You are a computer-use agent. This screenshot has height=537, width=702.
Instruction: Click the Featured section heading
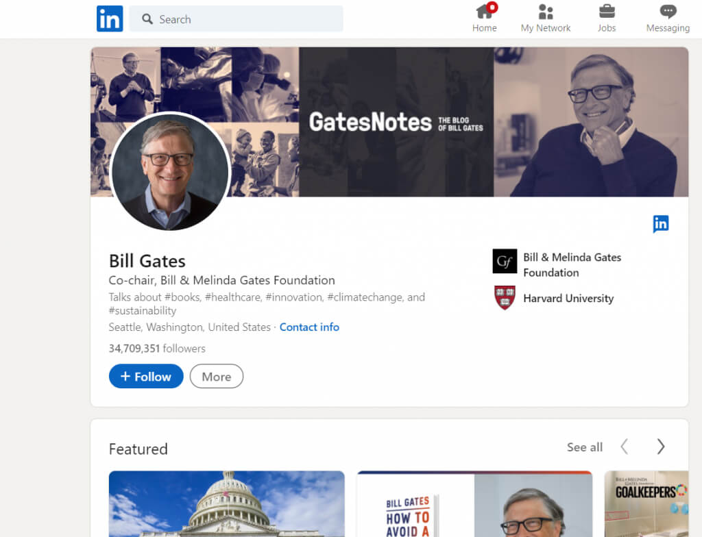(138, 449)
